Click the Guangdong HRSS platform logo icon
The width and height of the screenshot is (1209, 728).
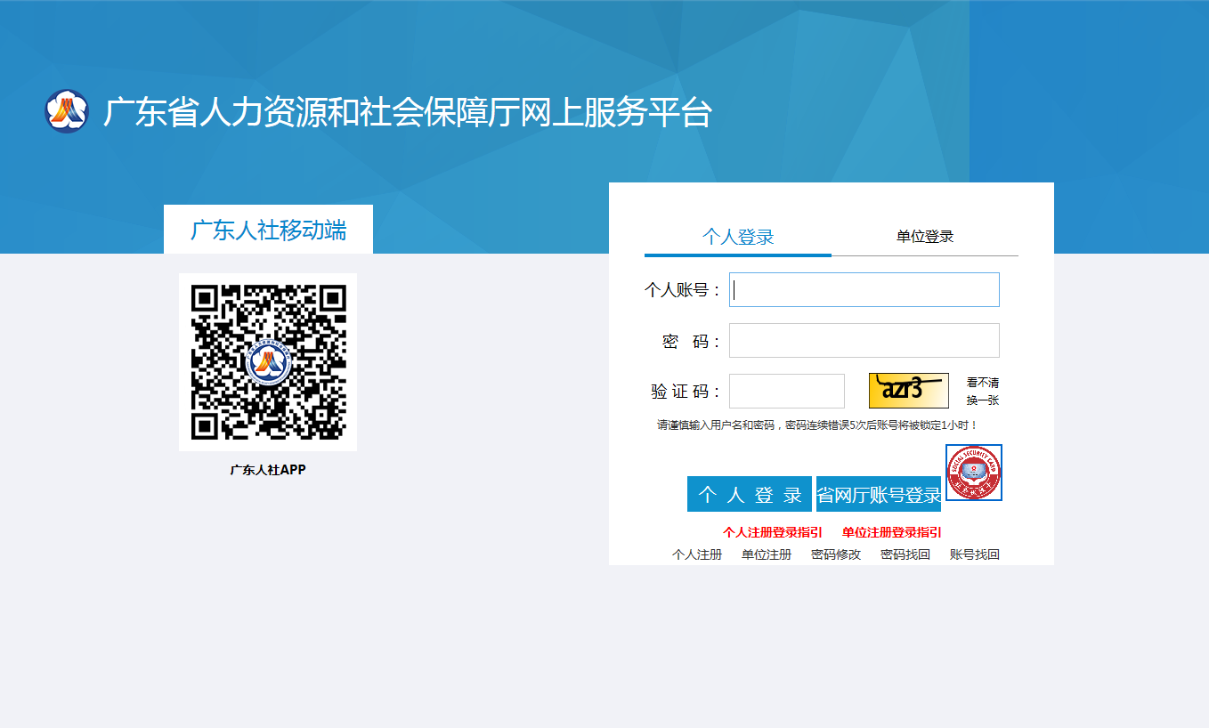point(67,111)
